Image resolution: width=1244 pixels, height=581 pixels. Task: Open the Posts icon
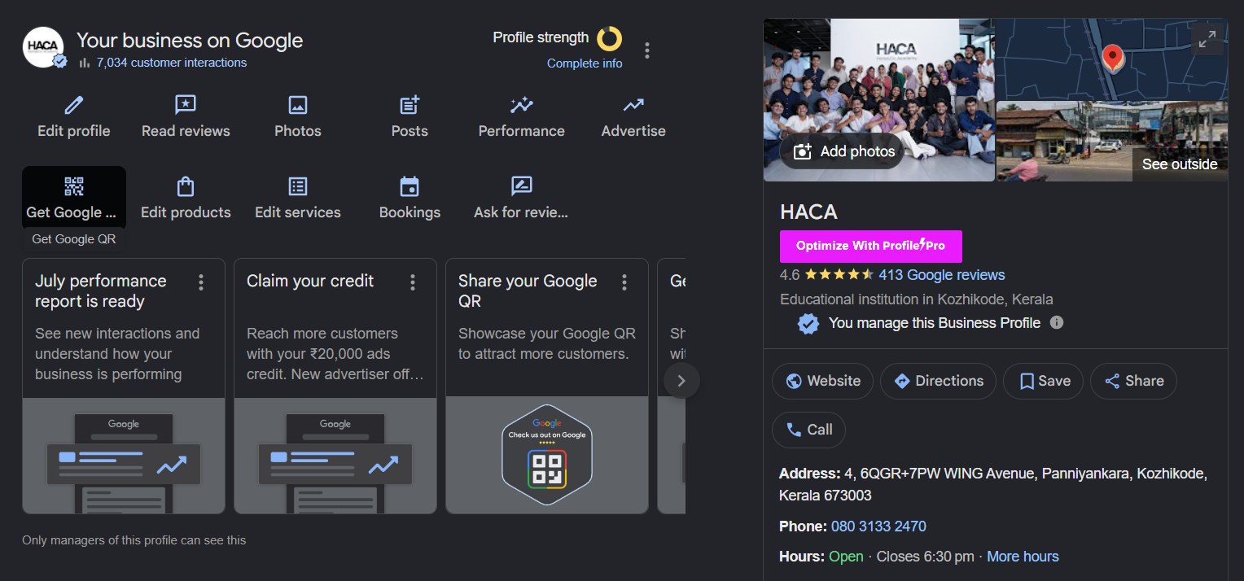pos(410,105)
